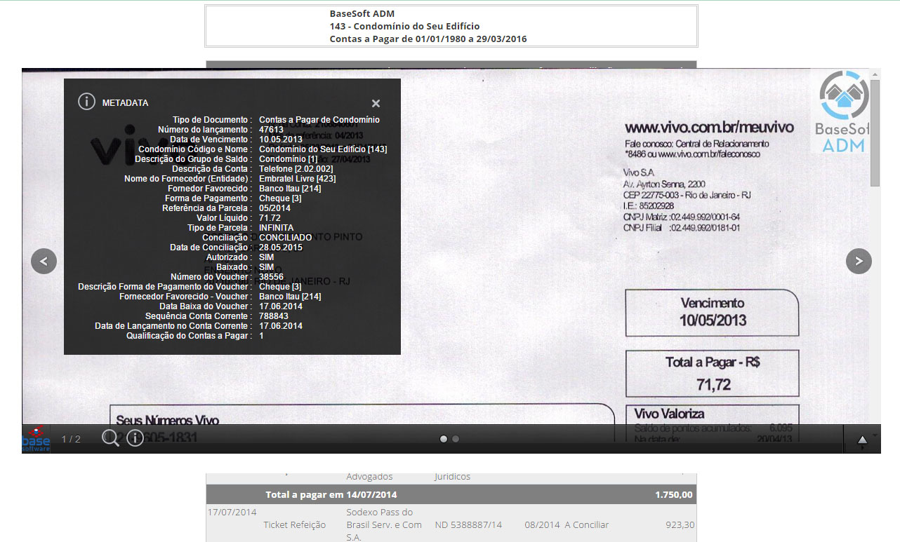Click the Telefone [2.02.002] account value
The image size is (900, 542).
(296, 169)
